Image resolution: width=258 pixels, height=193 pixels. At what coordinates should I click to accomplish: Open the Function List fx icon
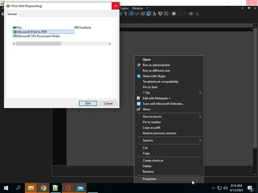(154, 14)
